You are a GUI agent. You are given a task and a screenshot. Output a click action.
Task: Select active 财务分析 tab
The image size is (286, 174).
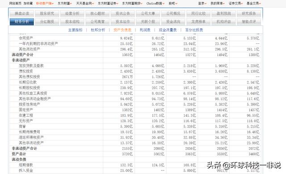pyautogui.click(x=22, y=22)
